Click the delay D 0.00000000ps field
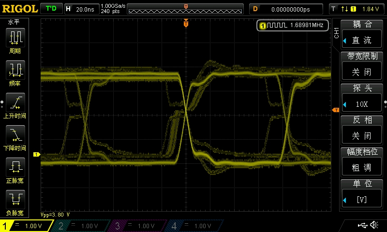 [286, 9]
